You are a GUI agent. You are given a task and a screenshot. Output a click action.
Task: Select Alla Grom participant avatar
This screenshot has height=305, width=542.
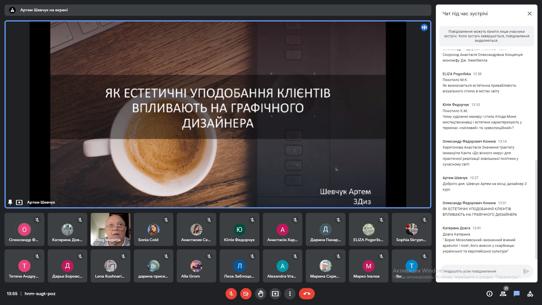point(196,266)
